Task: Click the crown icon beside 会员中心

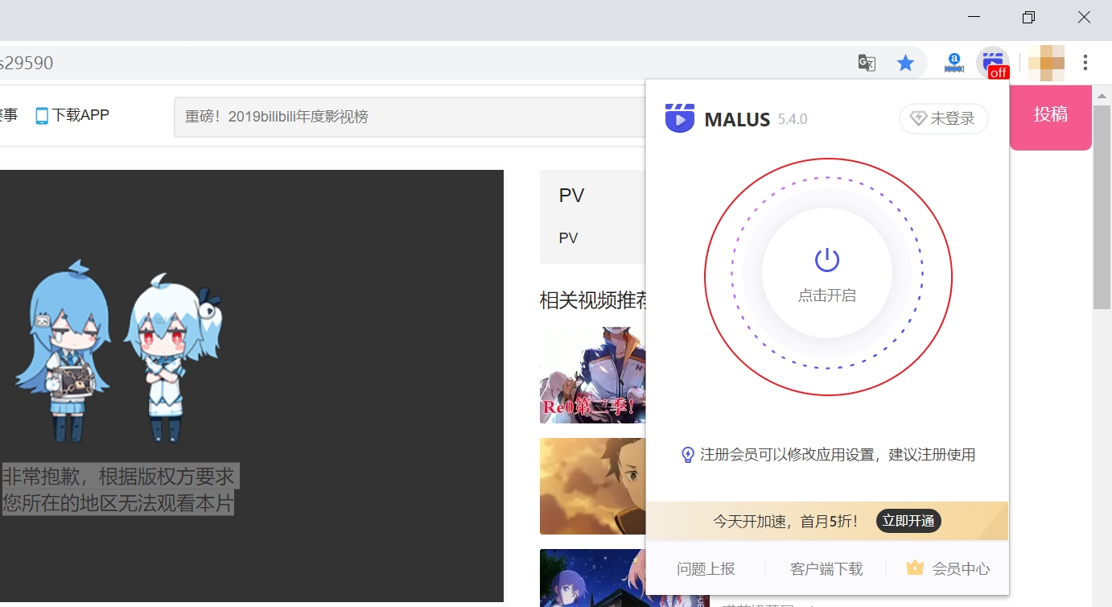Action: click(x=915, y=568)
